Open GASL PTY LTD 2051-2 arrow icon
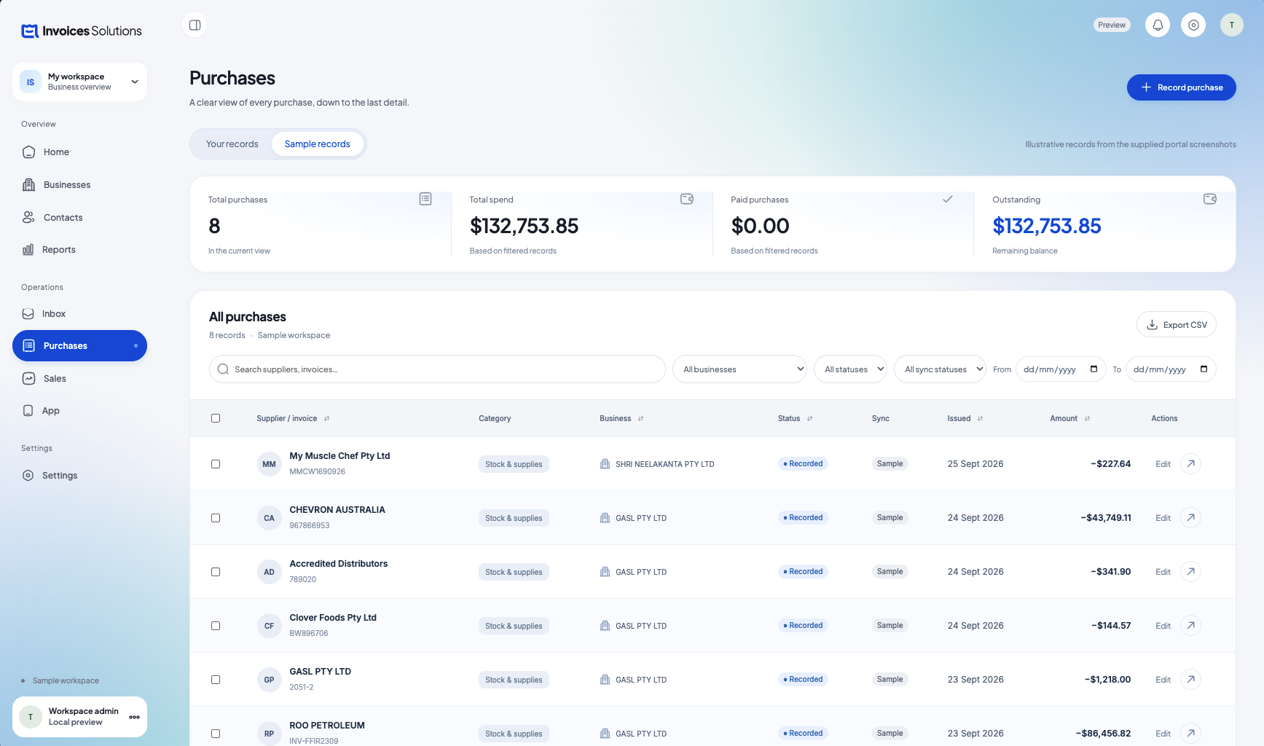 (x=1190, y=679)
